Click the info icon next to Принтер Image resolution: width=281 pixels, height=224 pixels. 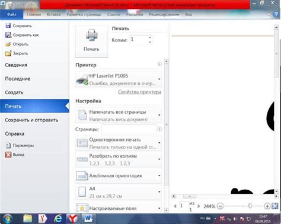[159, 64]
